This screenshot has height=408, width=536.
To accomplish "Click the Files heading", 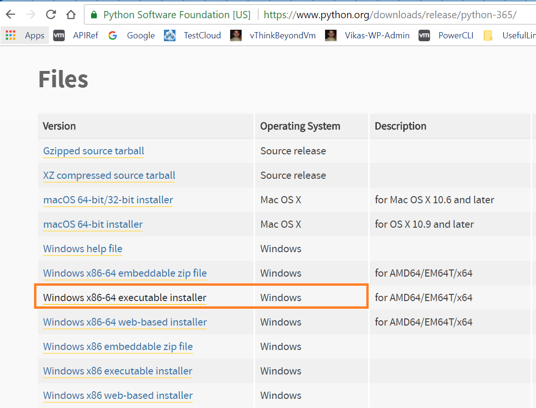I will pos(63,79).
